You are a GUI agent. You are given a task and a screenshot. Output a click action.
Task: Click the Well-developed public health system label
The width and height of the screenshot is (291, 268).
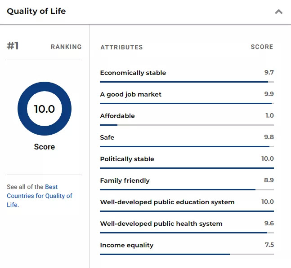tap(161, 224)
